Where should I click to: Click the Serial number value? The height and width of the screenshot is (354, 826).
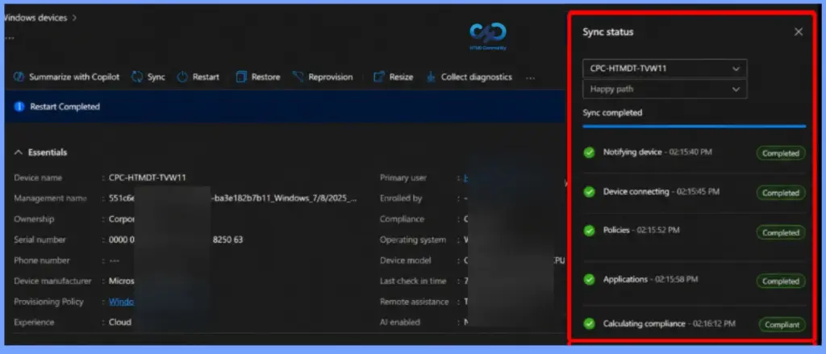[x=175, y=239]
